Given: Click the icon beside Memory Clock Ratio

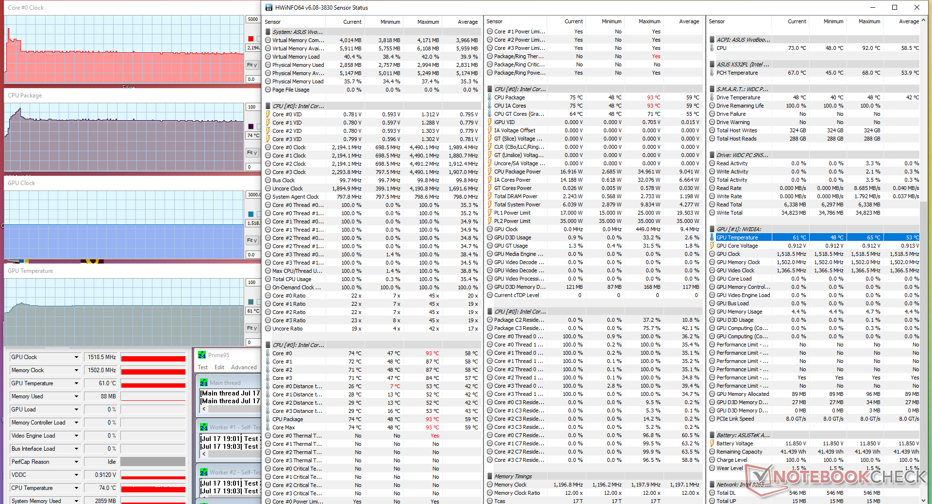Looking at the screenshot, I should 490,493.
